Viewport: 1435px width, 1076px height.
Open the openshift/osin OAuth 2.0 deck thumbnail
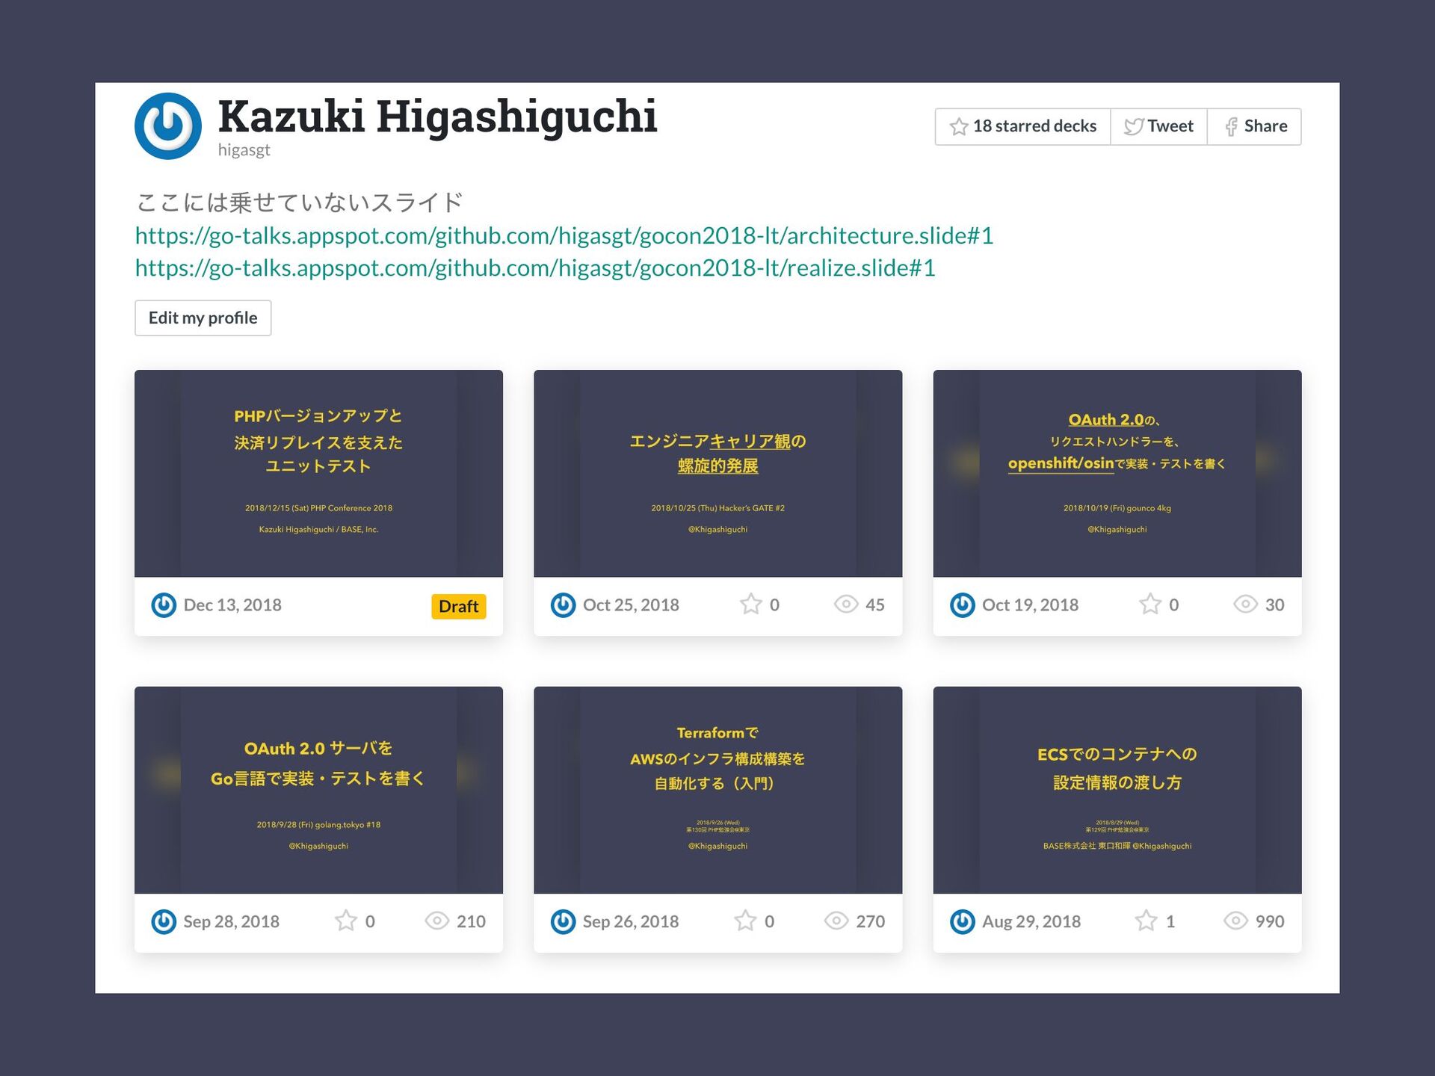[x=1117, y=473]
